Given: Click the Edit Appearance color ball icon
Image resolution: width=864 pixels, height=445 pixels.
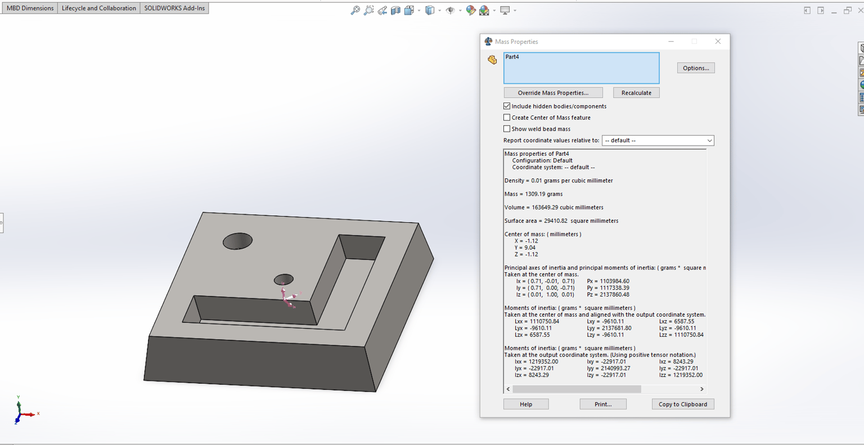Looking at the screenshot, I should 471,10.
